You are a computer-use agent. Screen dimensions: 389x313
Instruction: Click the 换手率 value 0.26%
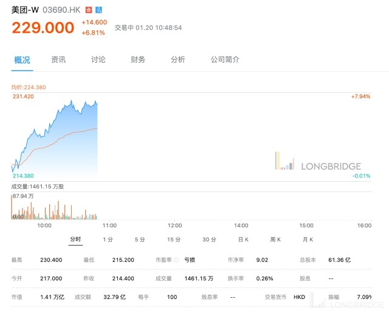[x=265, y=278]
